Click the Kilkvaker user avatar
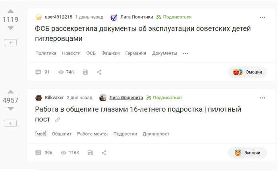 click(39, 98)
